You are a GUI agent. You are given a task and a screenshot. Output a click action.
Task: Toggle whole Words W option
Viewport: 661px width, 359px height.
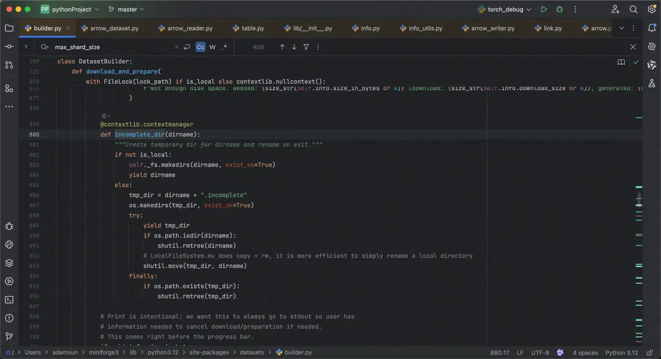[x=212, y=47]
